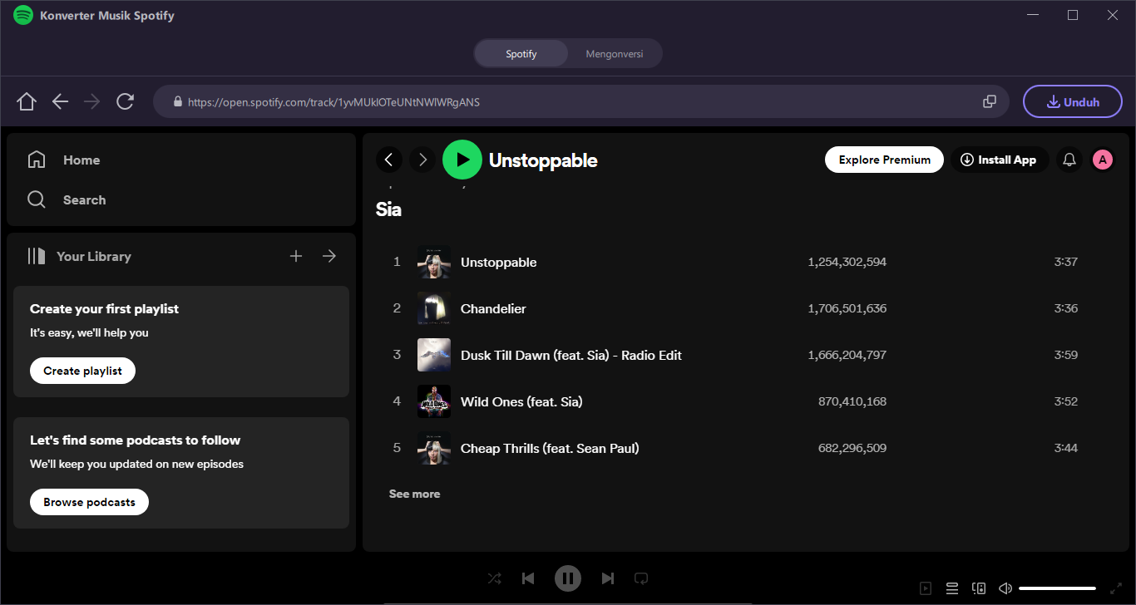Click play count 870,410,168
This screenshot has width=1136, height=605.
click(x=852, y=401)
